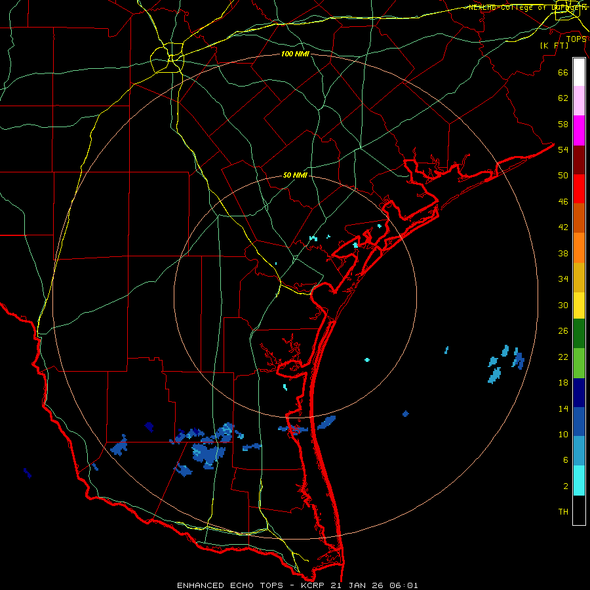Click the legend value '66'
Screen dimensions: 590x590
[563, 72]
